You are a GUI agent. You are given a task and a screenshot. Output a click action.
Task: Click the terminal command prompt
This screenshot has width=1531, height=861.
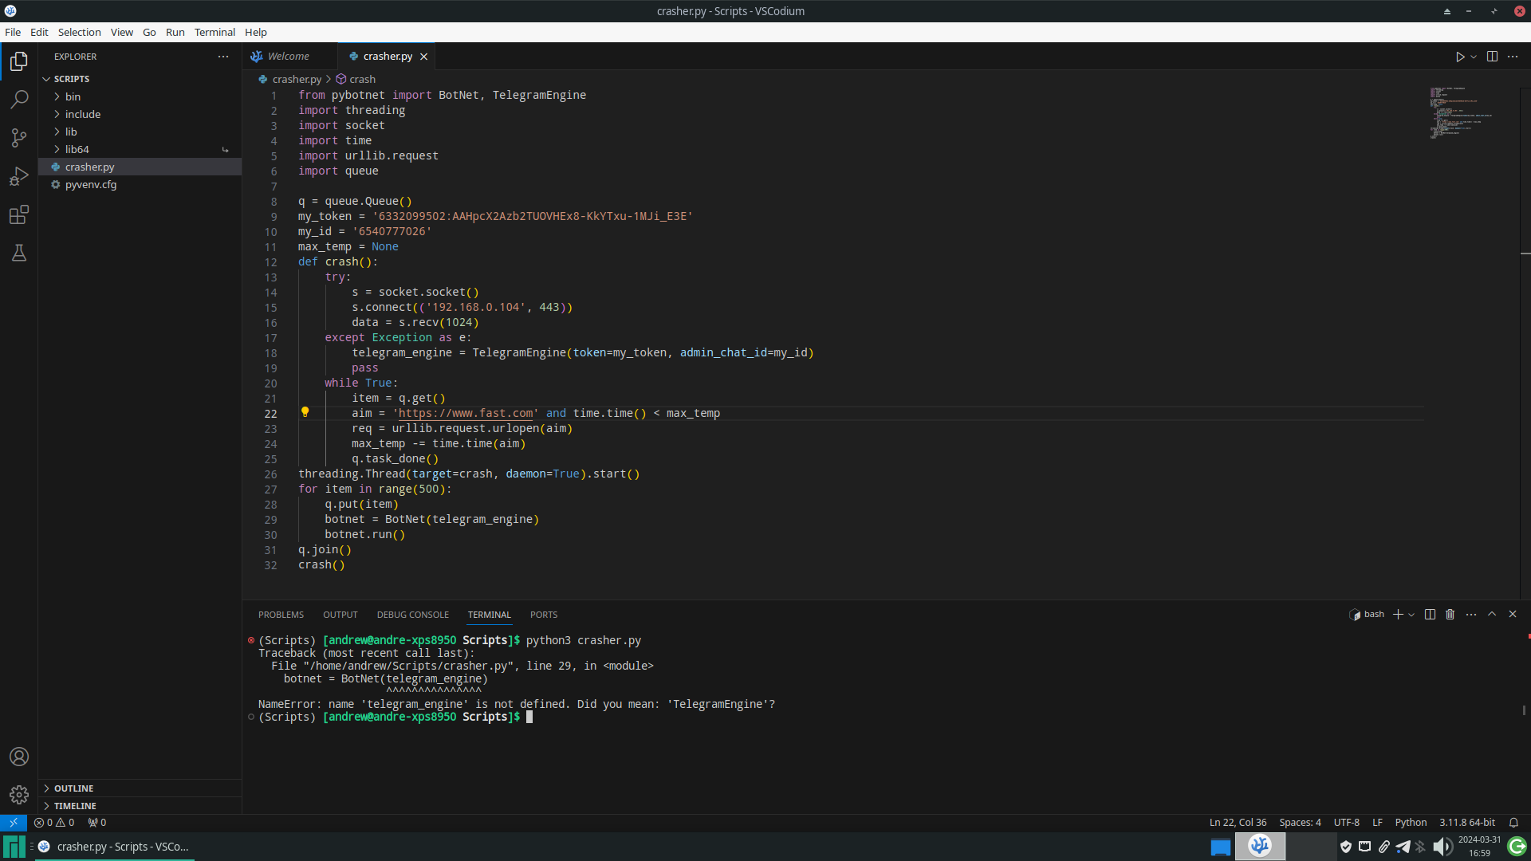tap(529, 717)
